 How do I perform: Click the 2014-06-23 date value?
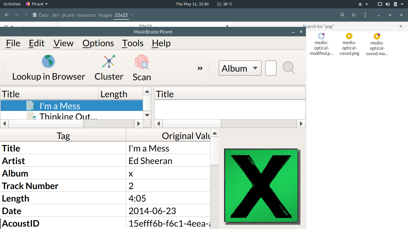coord(152,211)
